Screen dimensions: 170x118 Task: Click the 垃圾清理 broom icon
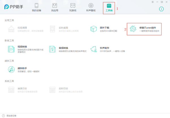pos(11,29)
